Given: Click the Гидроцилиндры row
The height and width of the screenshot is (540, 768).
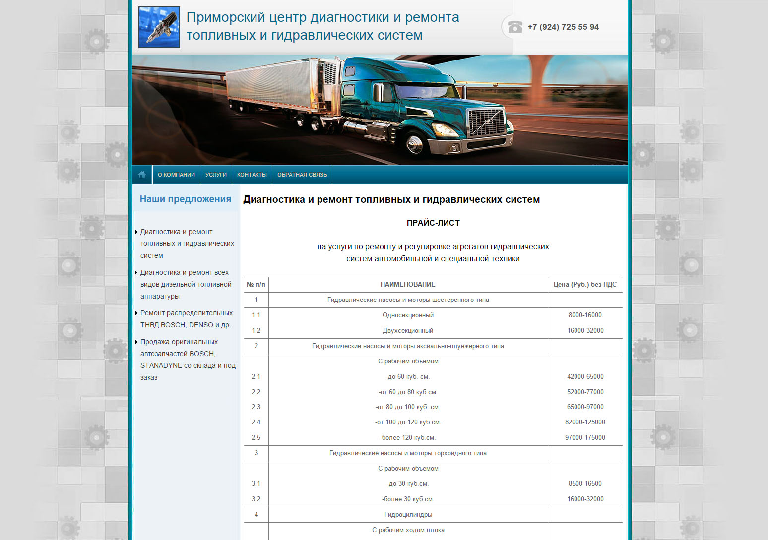Looking at the screenshot, I should coord(408,514).
